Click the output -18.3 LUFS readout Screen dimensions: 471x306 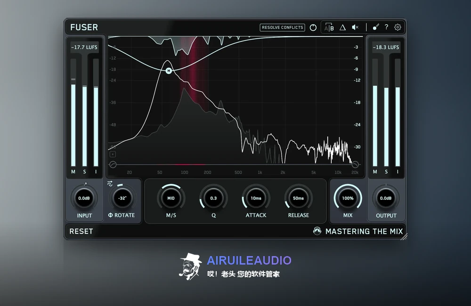(x=386, y=47)
